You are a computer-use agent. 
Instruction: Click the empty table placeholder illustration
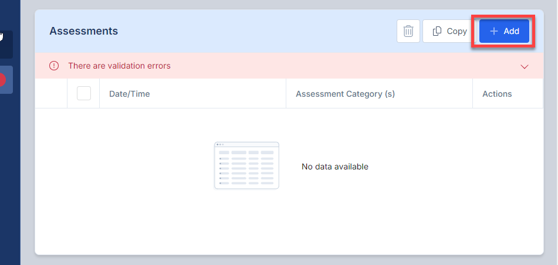pos(246,165)
